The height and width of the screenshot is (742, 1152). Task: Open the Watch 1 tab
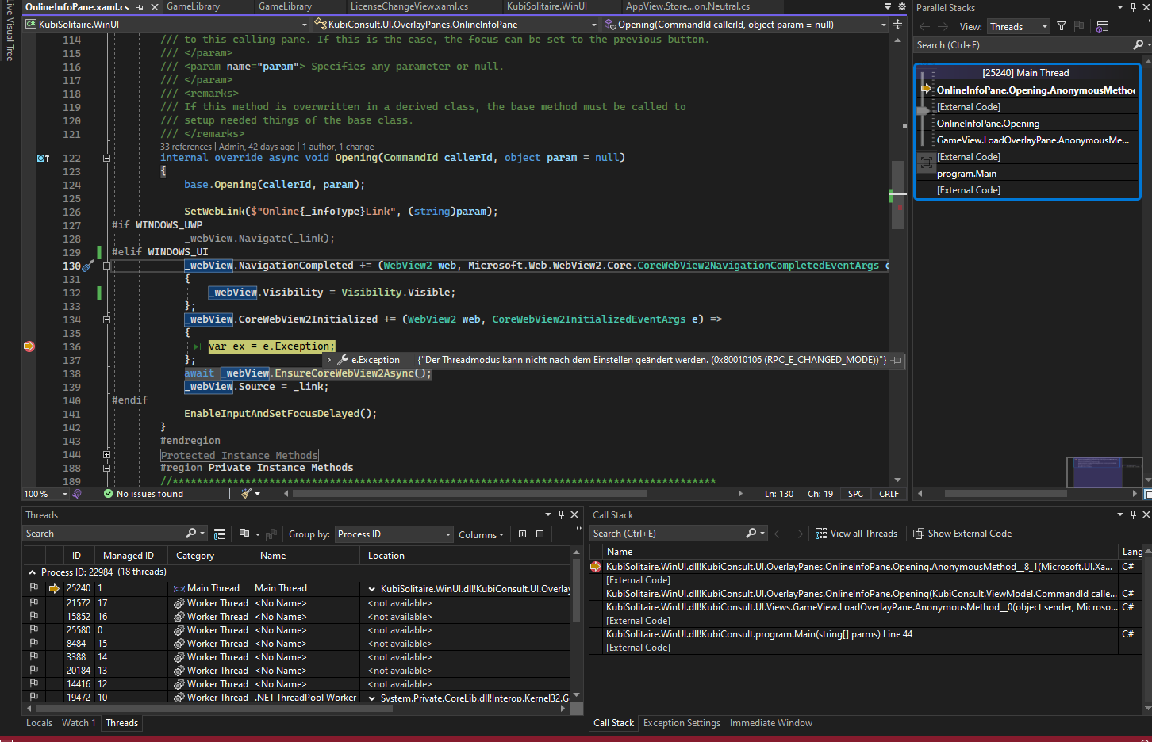tap(79, 723)
